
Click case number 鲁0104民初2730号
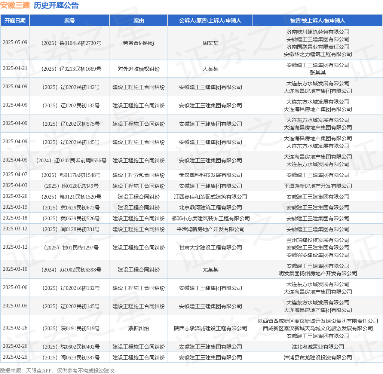(71, 43)
